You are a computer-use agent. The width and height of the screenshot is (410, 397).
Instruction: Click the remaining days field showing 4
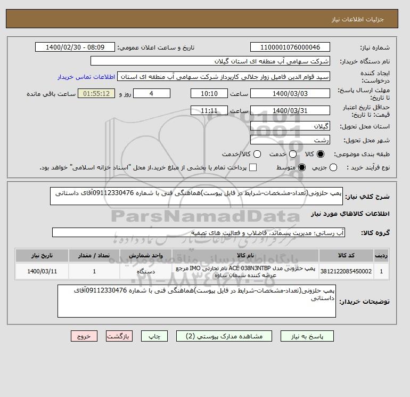152,93
